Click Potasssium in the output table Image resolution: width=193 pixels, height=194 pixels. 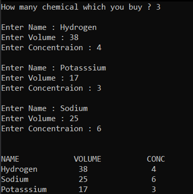point(24,189)
